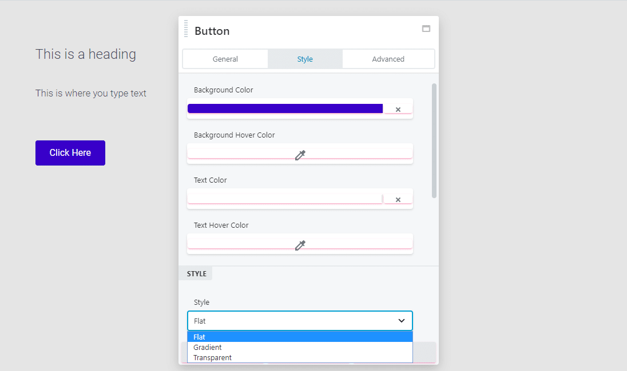The width and height of the screenshot is (627, 371).
Task: Click the window icon in the panel's top-right corner
Action: click(x=426, y=28)
